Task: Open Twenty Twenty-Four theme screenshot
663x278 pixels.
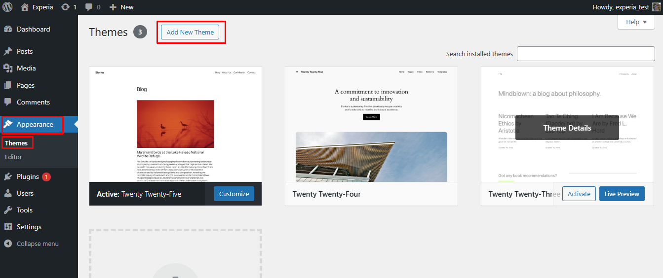Action: click(x=371, y=124)
